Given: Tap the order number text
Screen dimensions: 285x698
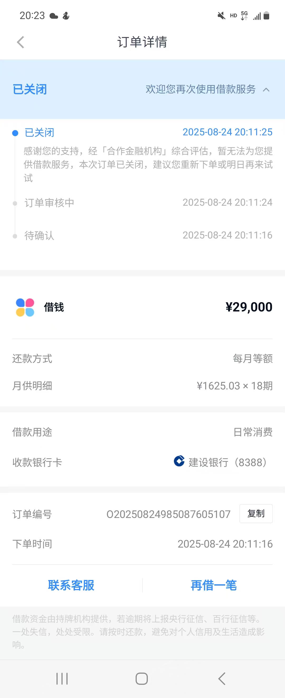Looking at the screenshot, I should click(168, 514).
